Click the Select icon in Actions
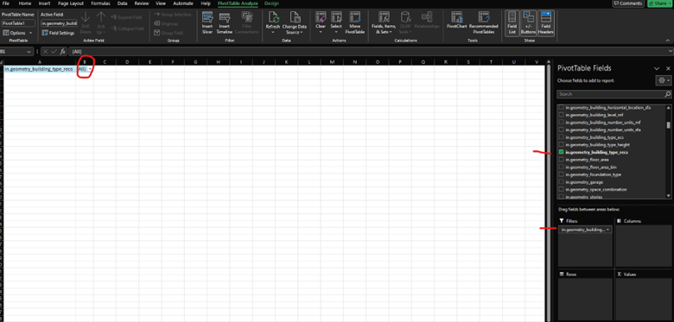 coord(336,17)
